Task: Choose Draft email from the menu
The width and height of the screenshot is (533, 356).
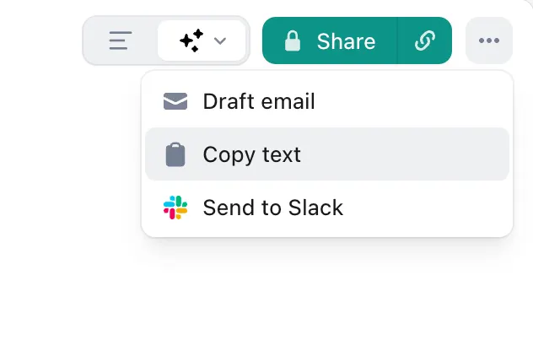Action: 327,101
